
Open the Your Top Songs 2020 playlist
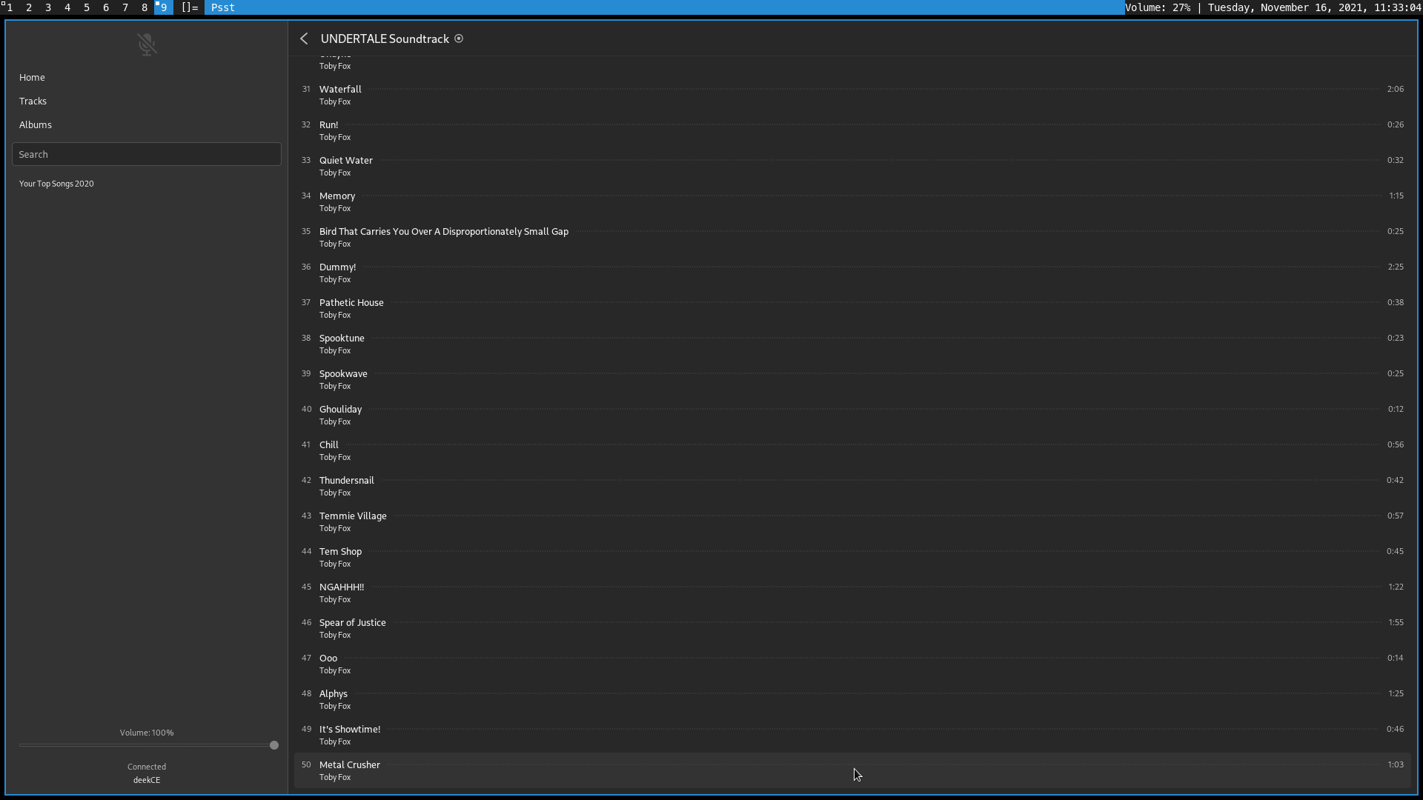pos(56,183)
